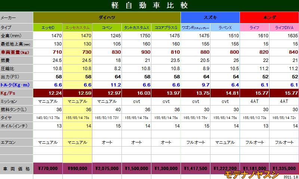Select the ホイル(インチ) row label
Screen dimensions: 299x179
[x=16, y=126]
